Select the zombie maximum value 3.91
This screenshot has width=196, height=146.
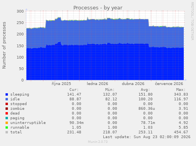click(183, 109)
